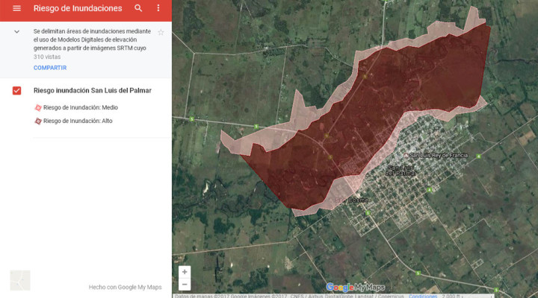Select the Riesgo de Inundación: Alto icon
This screenshot has width=538, height=298.
pyautogui.click(x=38, y=121)
